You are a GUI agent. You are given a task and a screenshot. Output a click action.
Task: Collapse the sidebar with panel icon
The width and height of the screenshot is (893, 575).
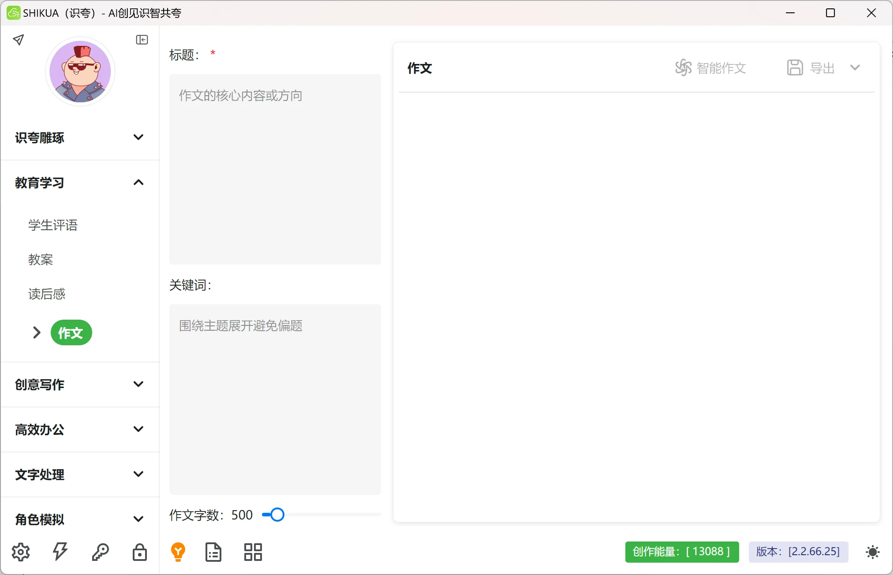(142, 40)
